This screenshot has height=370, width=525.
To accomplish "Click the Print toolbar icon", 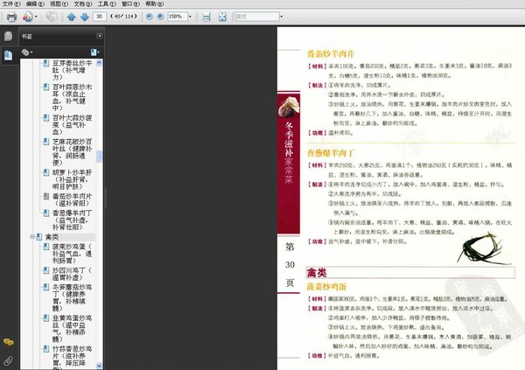I will (11, 17).
